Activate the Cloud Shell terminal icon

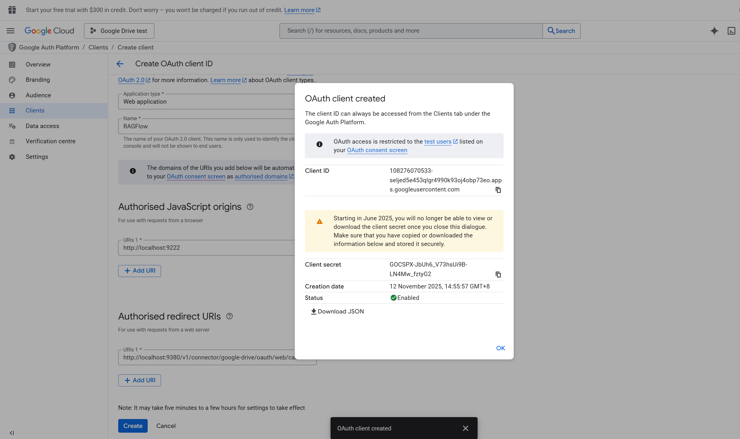(731, 31)
